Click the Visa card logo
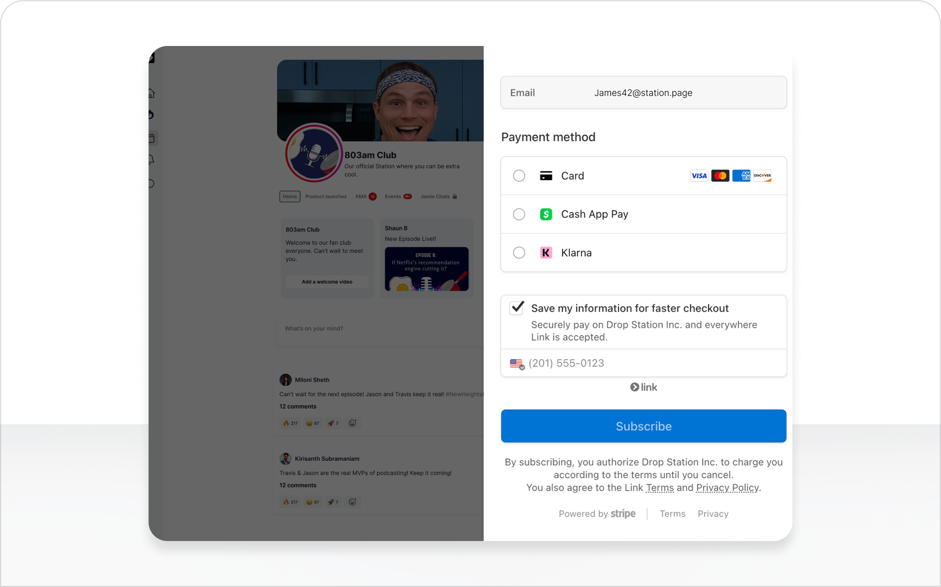Image resolution: width=941 pixels, height=587 pixels. [x=699, y=176]
